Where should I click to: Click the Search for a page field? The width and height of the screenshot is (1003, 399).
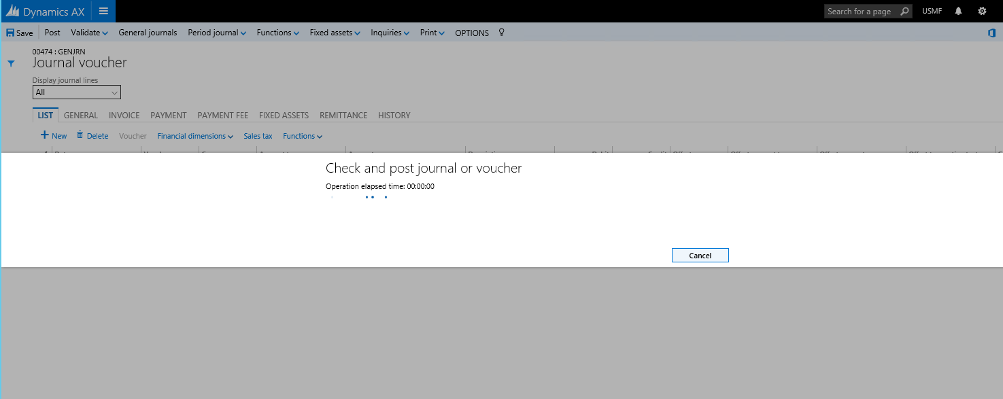pos(860,11)
